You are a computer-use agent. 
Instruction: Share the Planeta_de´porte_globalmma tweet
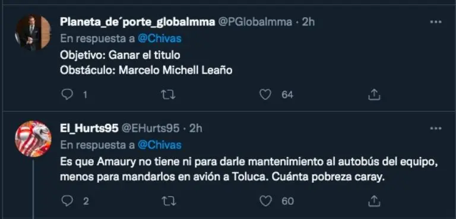pyautogui.click(x=374, y=94)
